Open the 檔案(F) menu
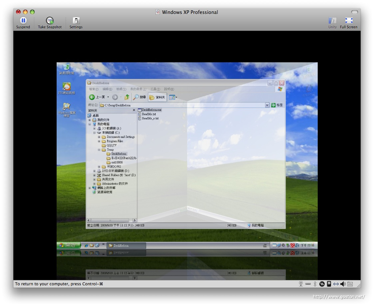Viewport: 374px width, 306px height. [93, 89]
